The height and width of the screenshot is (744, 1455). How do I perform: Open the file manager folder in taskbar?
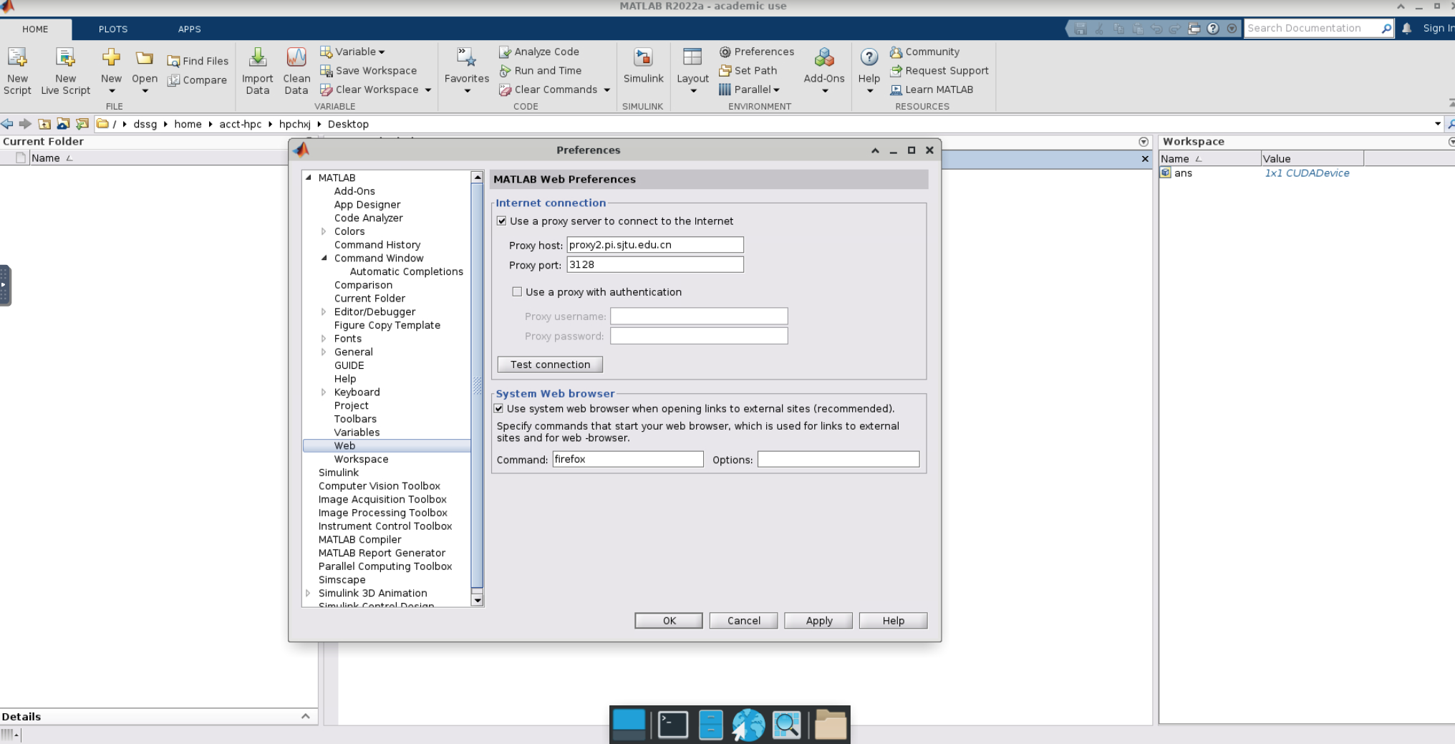pos(831,725)
